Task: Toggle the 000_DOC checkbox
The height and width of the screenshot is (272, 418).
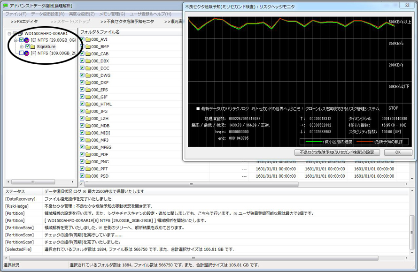Action: (x=82, y=68)
